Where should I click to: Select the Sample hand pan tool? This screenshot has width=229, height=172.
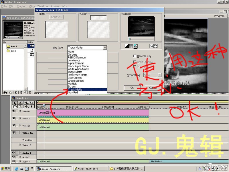pos(155,46)
